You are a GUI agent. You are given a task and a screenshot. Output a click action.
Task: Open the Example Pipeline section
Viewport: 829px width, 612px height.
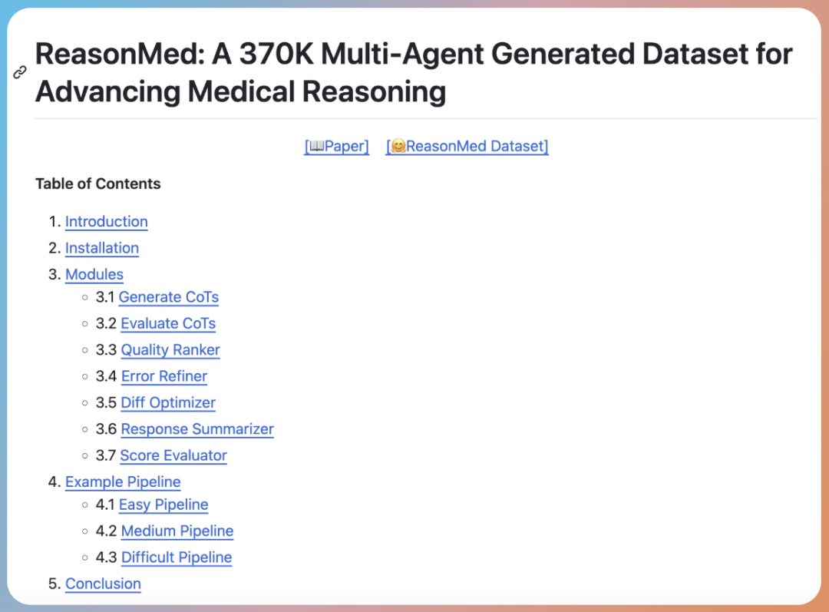coord(123,482)
